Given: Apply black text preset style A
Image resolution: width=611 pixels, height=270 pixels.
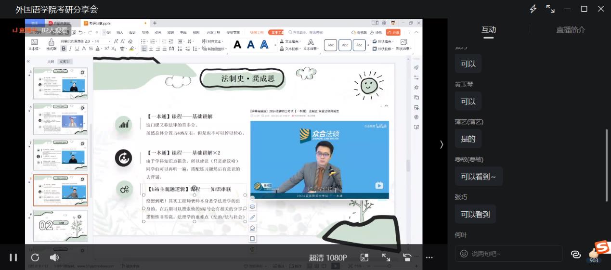Looking at the screenshot, I should tap(237, 45).
